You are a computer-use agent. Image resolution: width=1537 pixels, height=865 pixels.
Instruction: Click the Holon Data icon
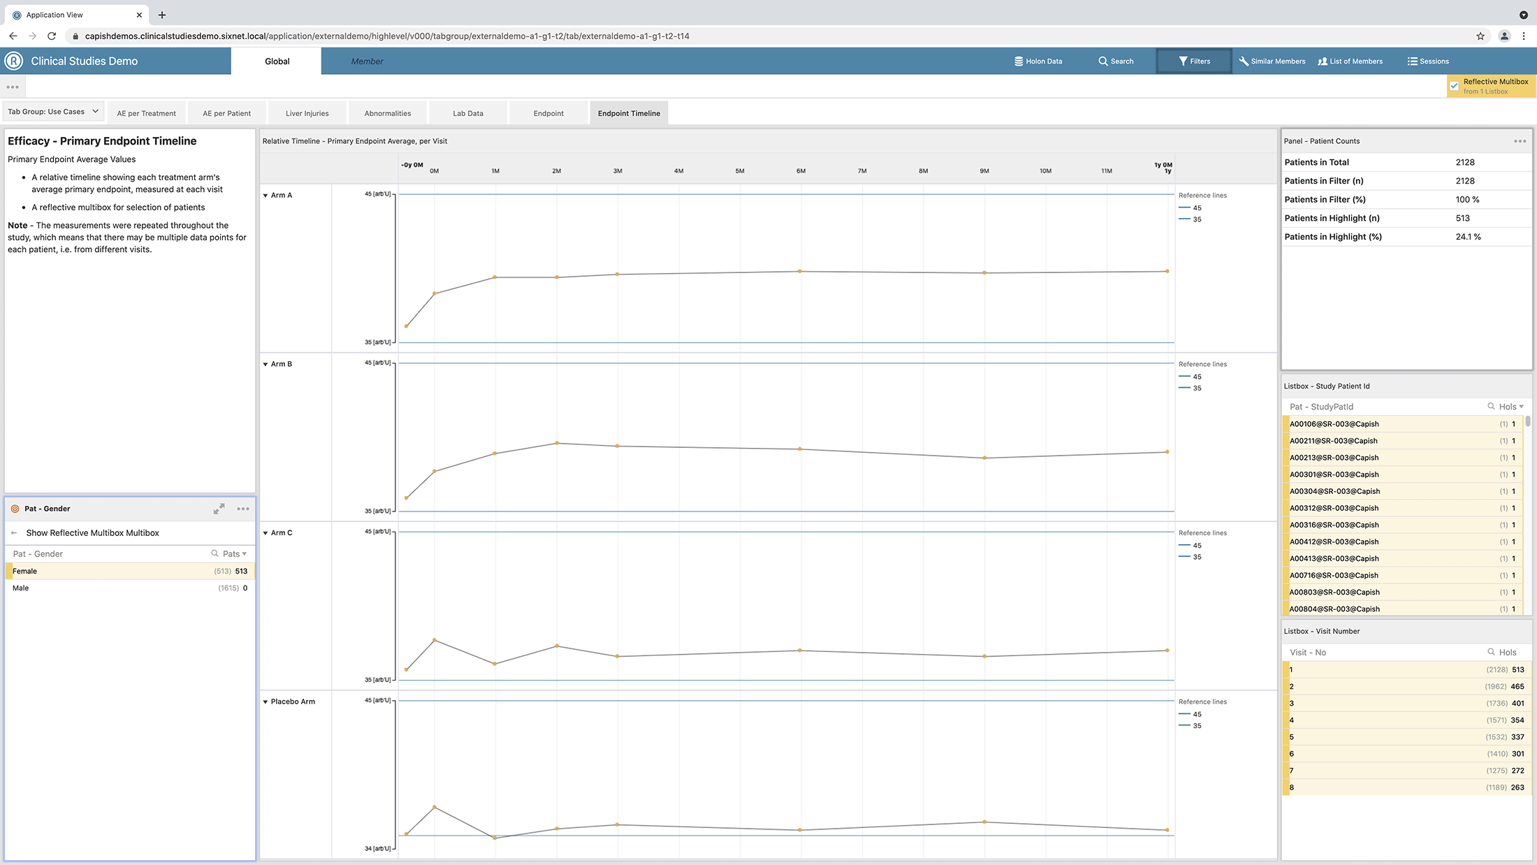coord(1019,61)
